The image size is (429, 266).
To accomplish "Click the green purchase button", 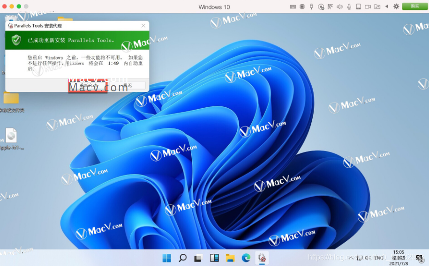I will coord(414,6).
